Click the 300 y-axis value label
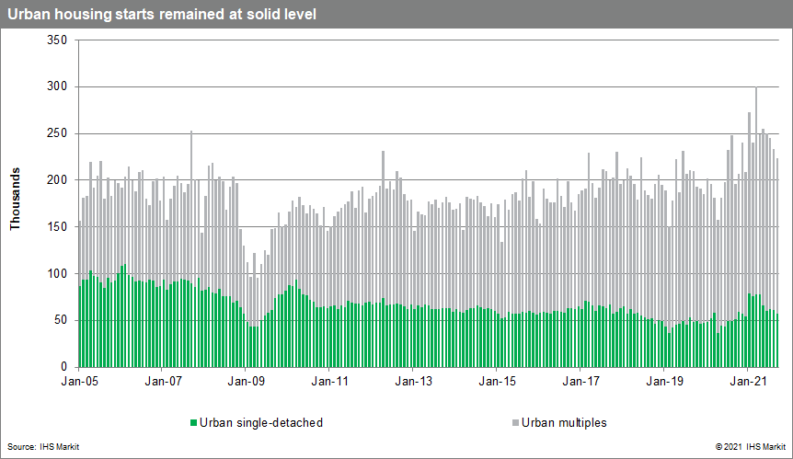This screenshot has width=793, height=459. 56,86
